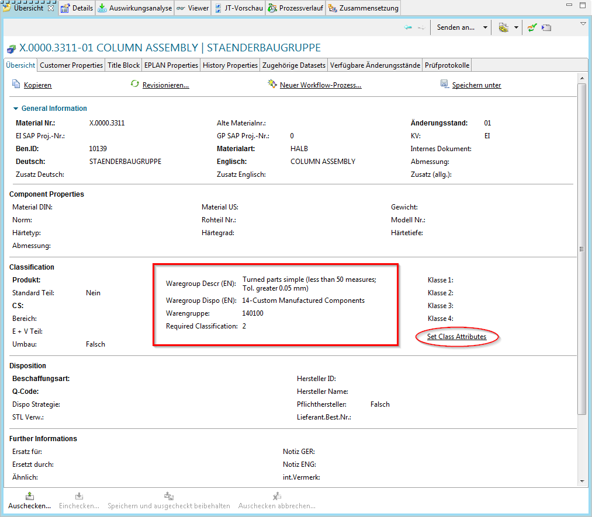Open the view menu triangle at top right
The width and height of the screenshot is (592, 517).
pyautogui.click(x=583, y=24)
